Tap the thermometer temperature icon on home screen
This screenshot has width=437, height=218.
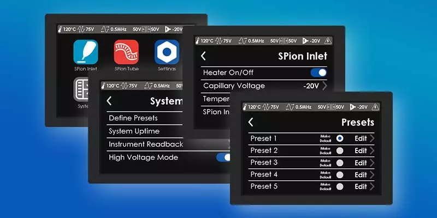tap(61, 30)
